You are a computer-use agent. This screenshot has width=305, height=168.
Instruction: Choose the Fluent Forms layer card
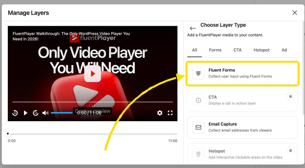click(x=242, y=73)
